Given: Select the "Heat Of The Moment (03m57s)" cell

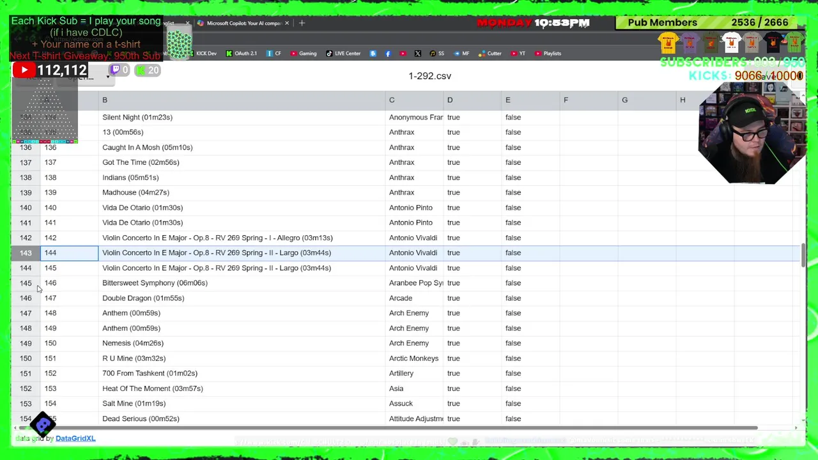Looking at the screenshot, I should tap(242, 388).
